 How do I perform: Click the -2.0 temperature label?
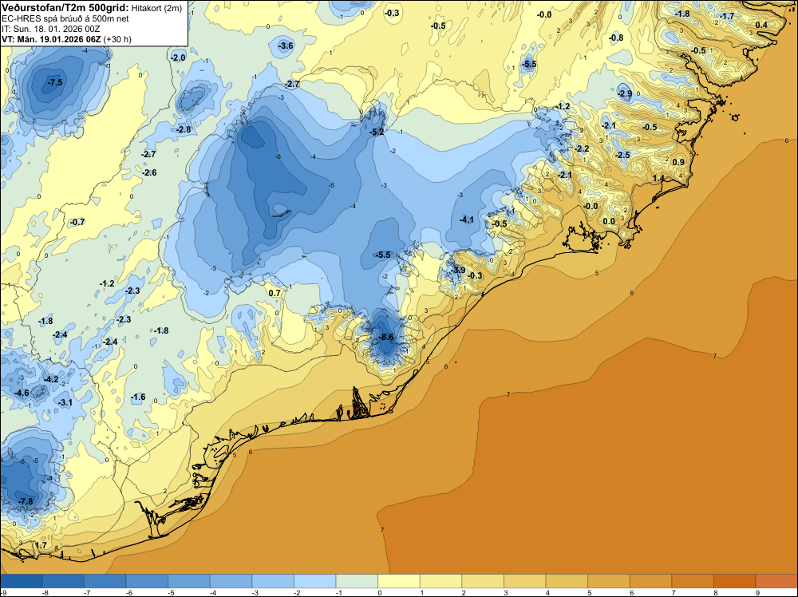tap(178, 58)
